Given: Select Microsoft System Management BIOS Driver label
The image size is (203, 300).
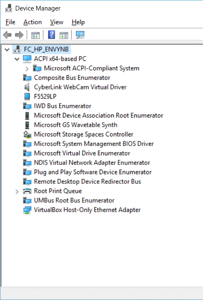Looking at the screenshot, I should 94,143.
